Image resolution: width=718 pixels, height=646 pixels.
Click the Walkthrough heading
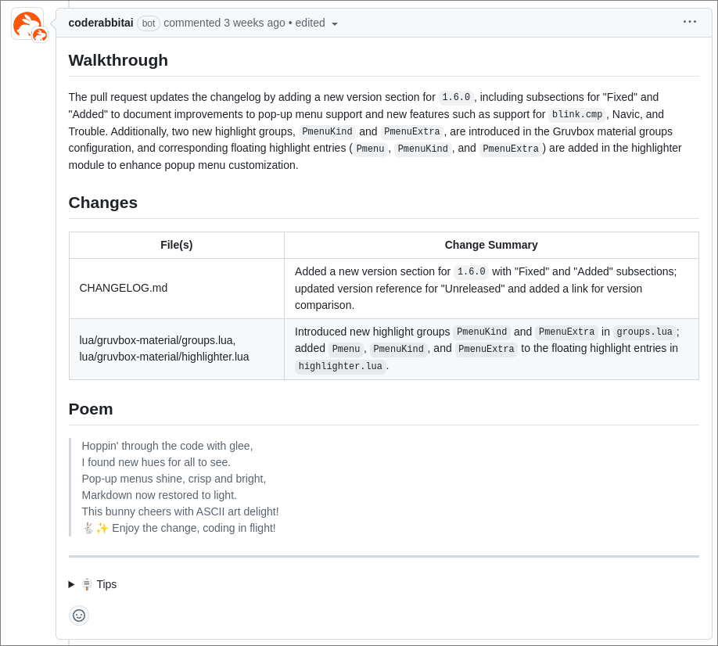pyautogui.click(x=118, y=60)
